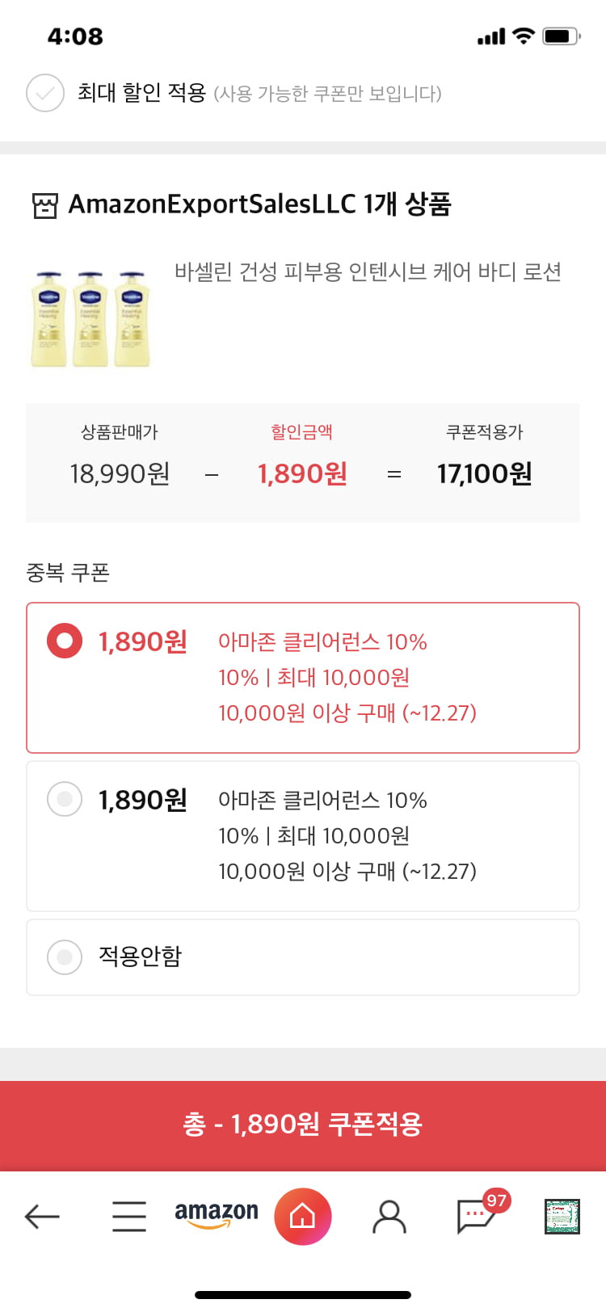This screenshot has width=606, height=1312.
Task: Apply coupon with 총 - 1,890원 쿠폰적용 button
Action: click(x=303, y=1125)
